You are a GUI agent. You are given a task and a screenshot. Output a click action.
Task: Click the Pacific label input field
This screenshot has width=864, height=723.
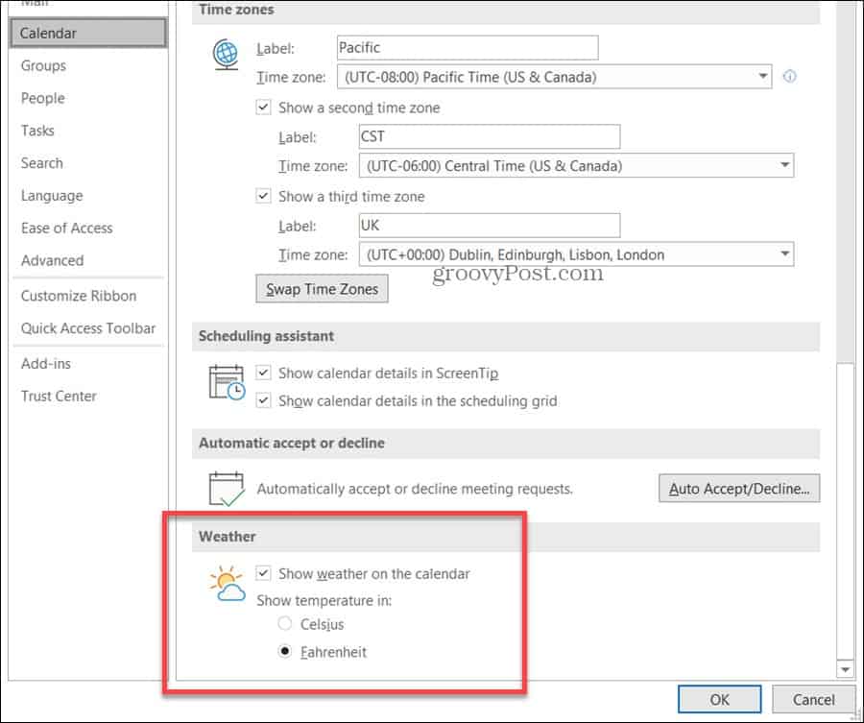pos(468,47)
